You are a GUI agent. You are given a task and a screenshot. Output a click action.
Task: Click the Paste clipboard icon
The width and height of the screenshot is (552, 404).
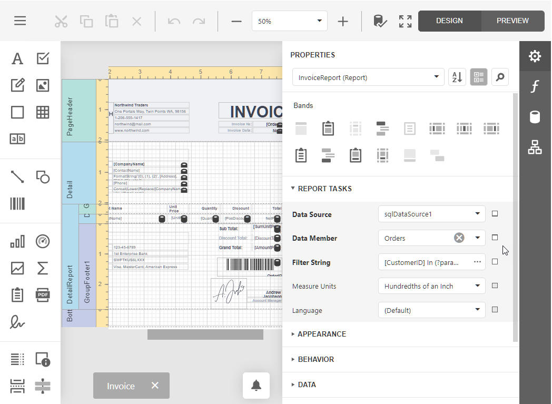(112, 21)
